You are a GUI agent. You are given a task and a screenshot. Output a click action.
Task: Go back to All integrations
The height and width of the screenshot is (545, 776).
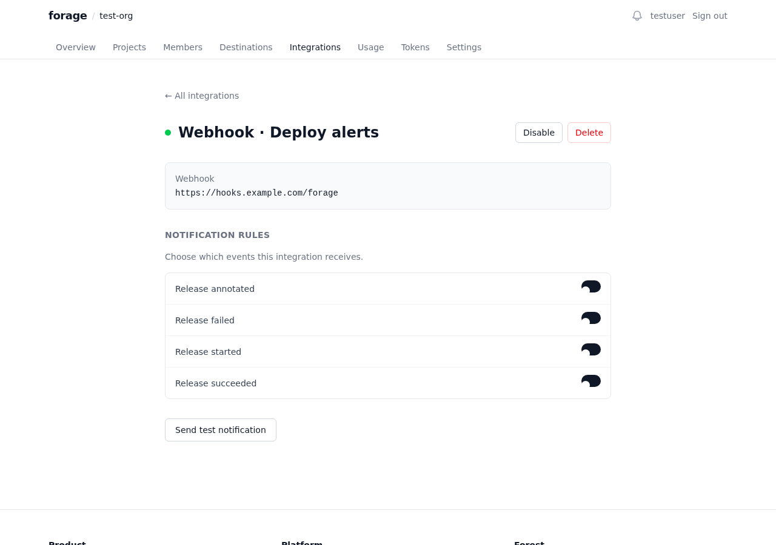(x=202, y=96)
